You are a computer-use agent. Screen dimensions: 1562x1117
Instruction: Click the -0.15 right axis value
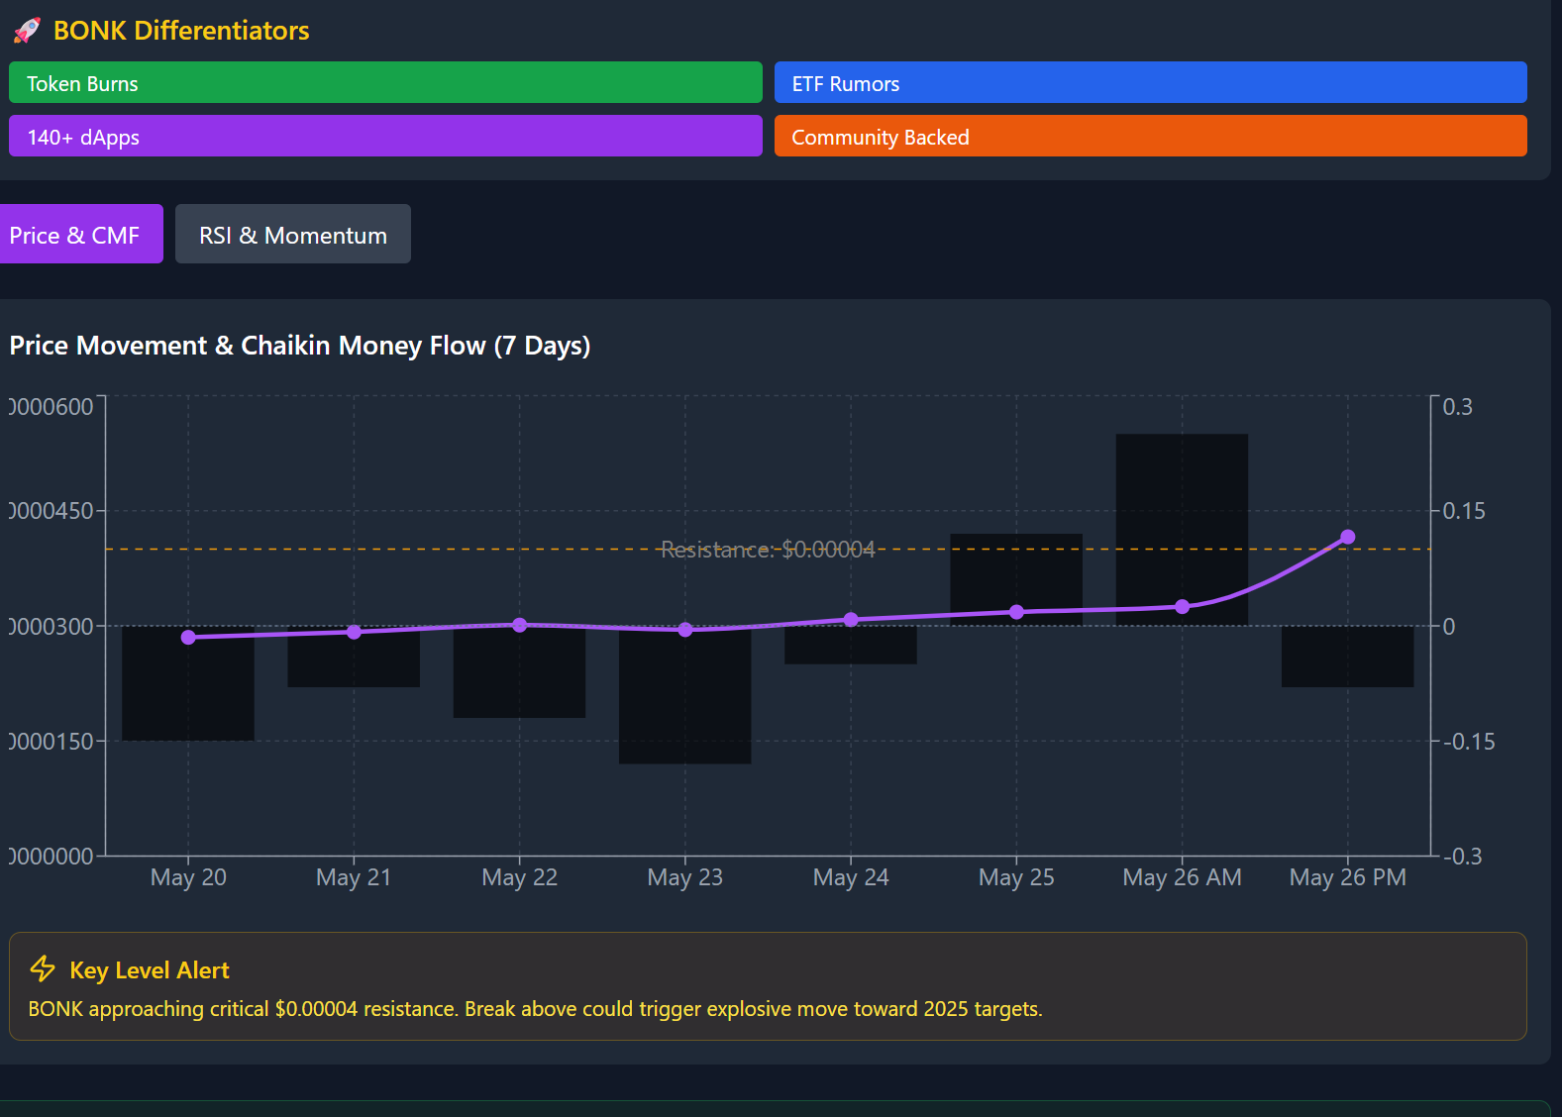point(1469,742)
